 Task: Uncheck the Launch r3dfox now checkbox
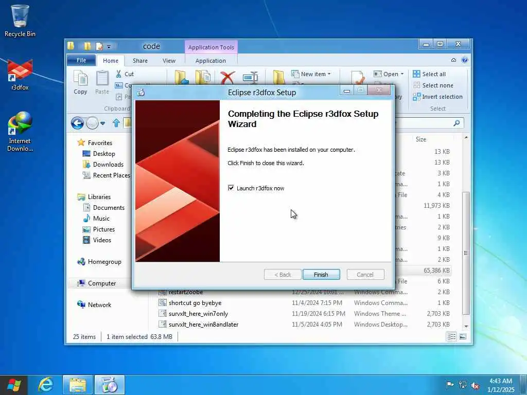(x=231, y=188)
